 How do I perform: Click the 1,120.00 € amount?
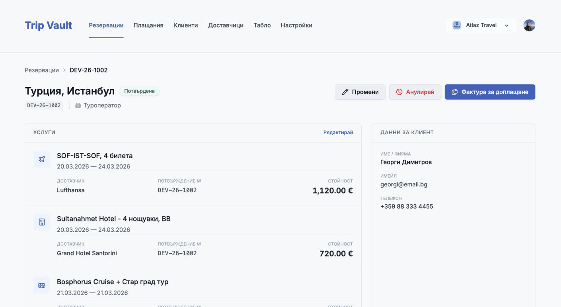coord(333,191)
